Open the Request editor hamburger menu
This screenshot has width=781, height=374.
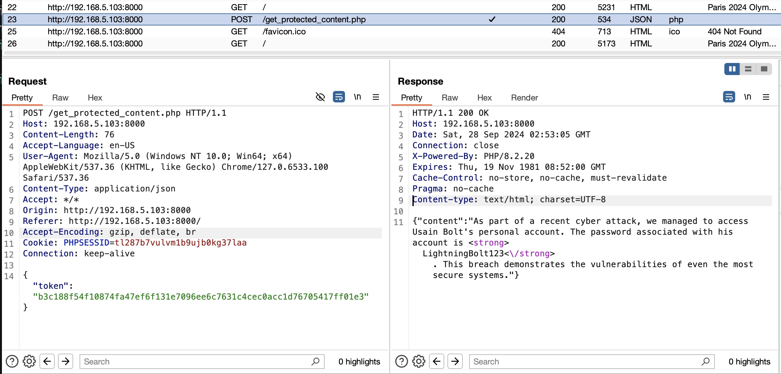point(376,97)
